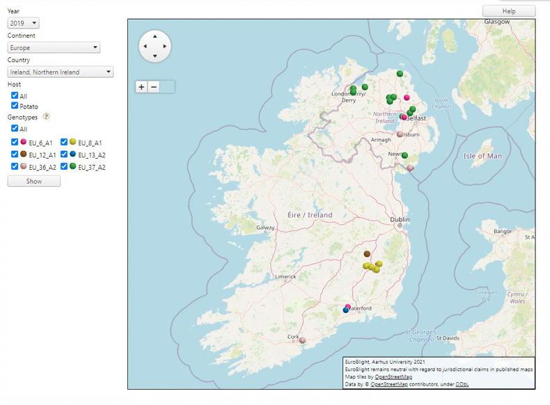Pan the map up with the north arrow
This screenshot has width=550, height=405.
tap(155, 35)
